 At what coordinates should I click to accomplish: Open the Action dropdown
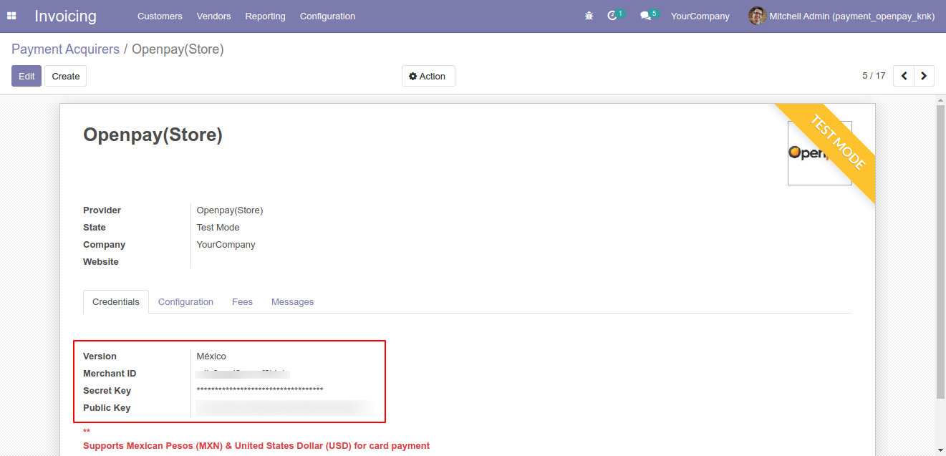(428, 76)
